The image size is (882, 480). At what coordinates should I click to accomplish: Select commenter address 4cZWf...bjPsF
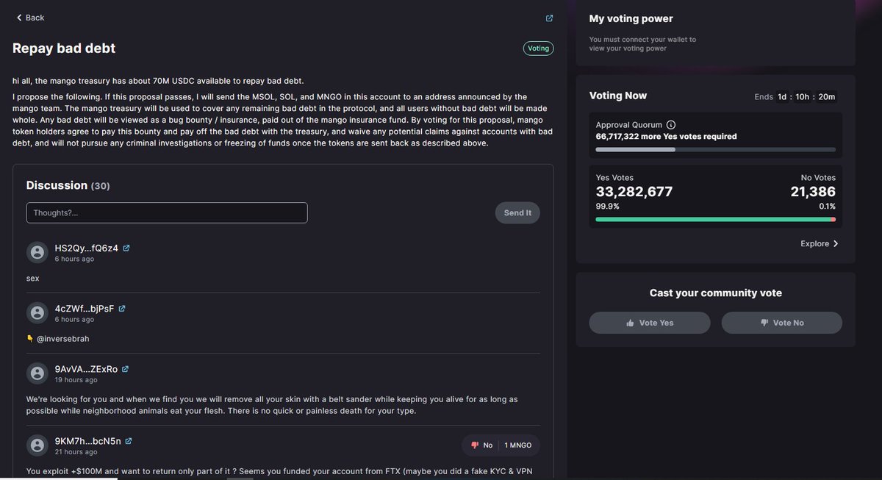tap(84, 309)
